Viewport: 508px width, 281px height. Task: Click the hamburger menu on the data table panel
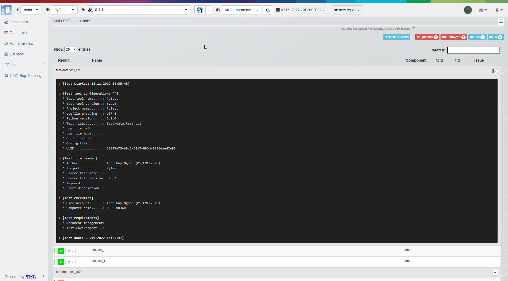(x=501, y=21)
